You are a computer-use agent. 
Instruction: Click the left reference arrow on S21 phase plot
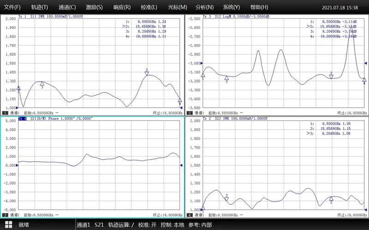pos(17,166)
